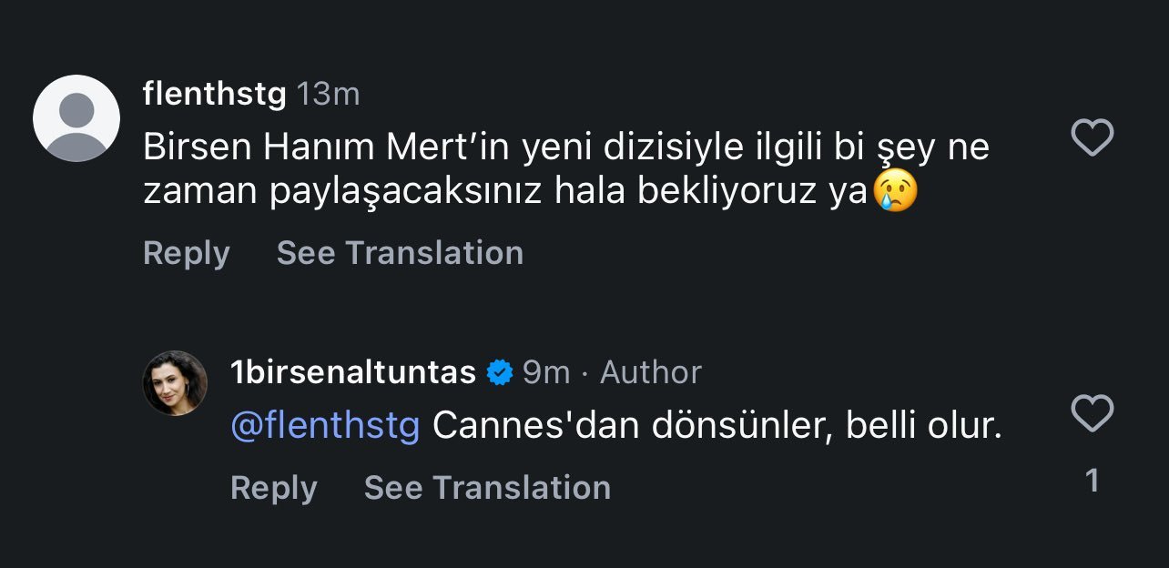Open flenthstg's default gray profile avatar
1169x568 pixels.
(x=76, y=118)
